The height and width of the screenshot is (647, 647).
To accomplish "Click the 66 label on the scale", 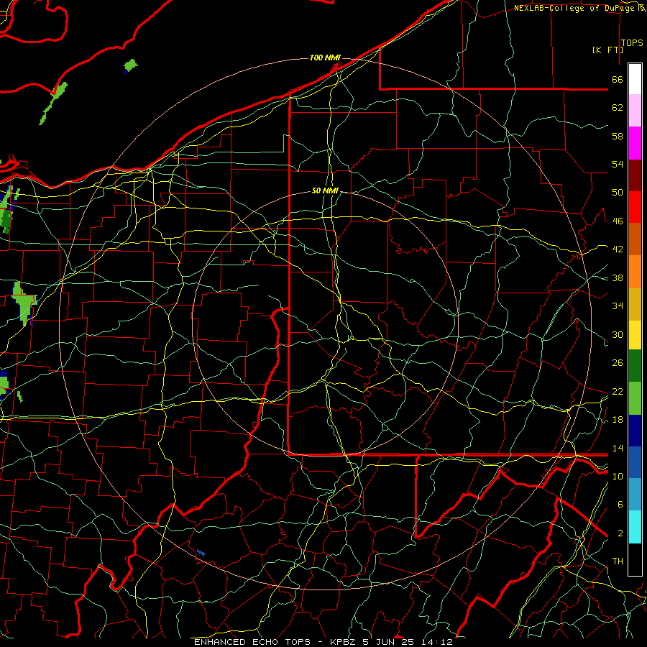I will click(x=618, y=79).
